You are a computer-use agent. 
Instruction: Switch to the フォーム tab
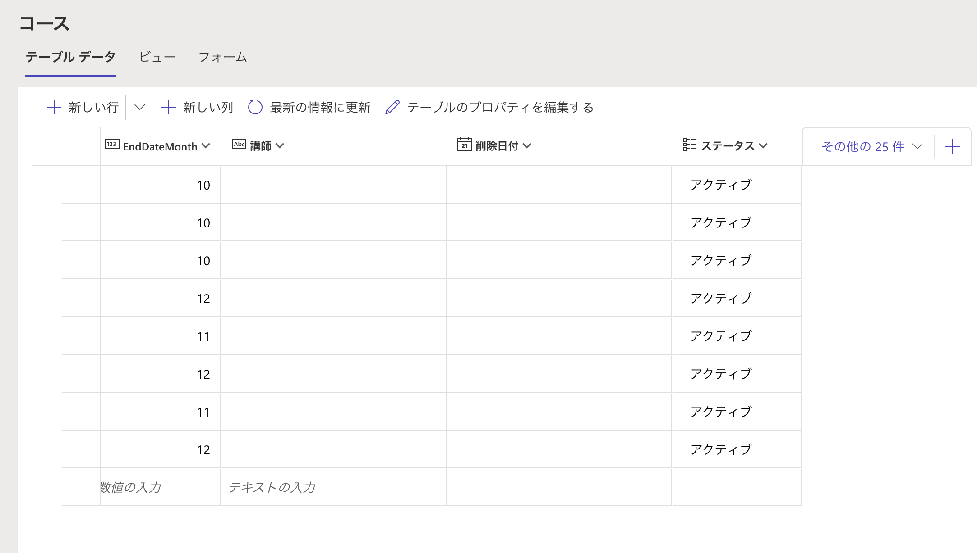(x=223, y=57)
